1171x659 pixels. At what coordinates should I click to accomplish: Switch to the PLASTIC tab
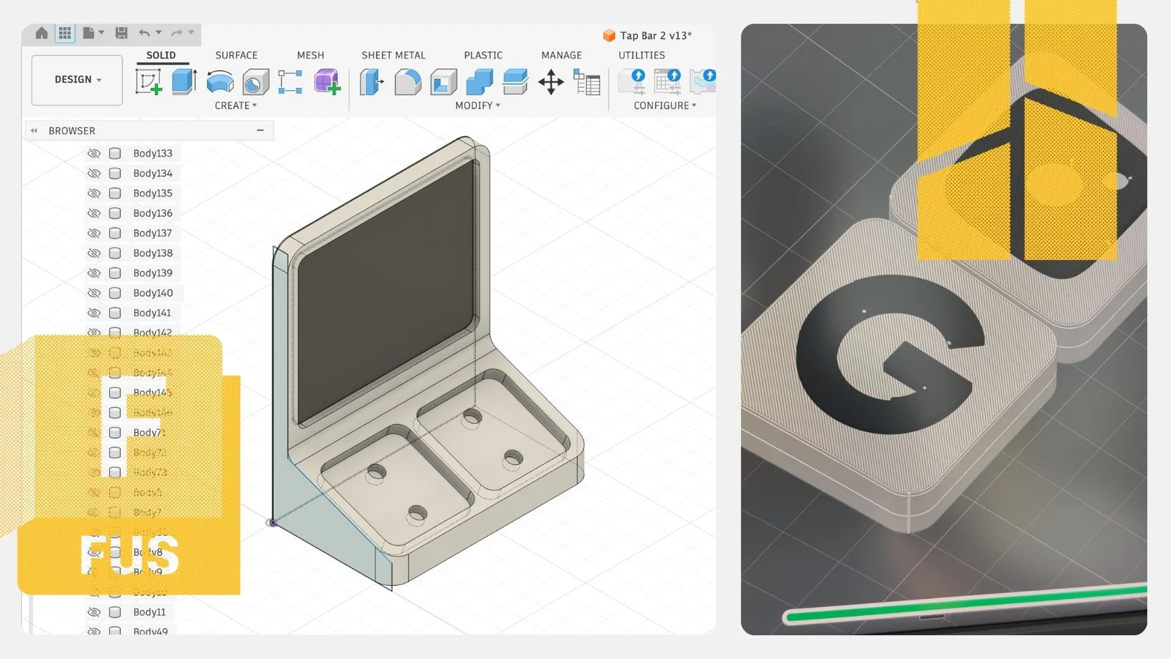(483, 55)
